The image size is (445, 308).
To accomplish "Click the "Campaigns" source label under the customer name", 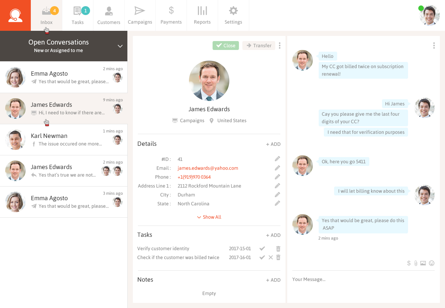I will pyautogui.click(x=192, y=120).
